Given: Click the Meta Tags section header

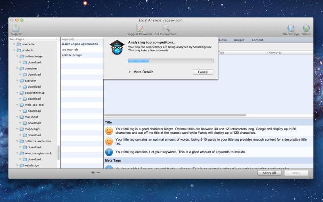Looking at the screenshot, I should [x=209, y=160].
